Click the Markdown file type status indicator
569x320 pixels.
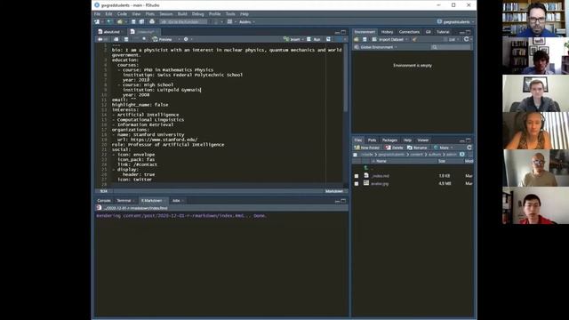coord(334,191)
